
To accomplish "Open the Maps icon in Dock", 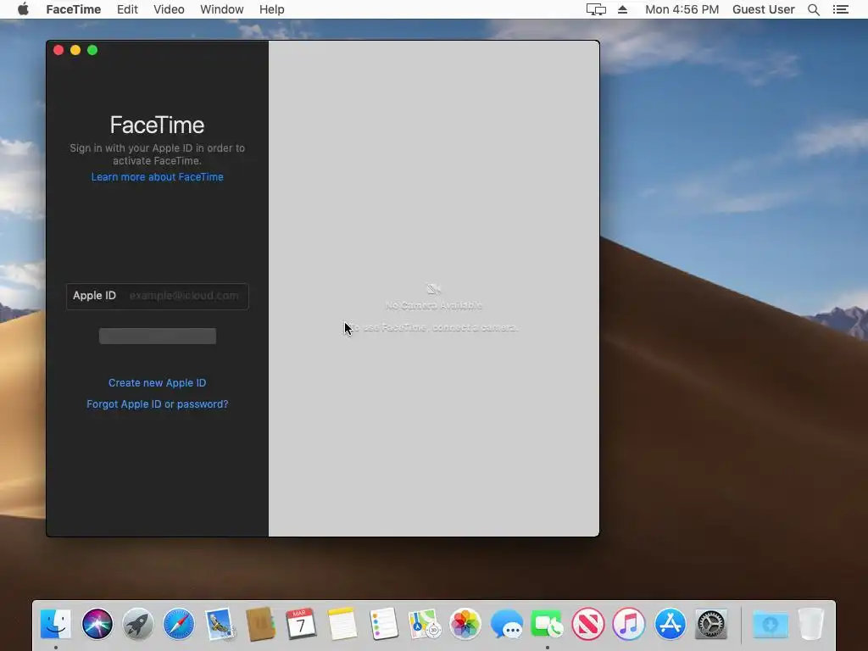I will tap(424, 624).
